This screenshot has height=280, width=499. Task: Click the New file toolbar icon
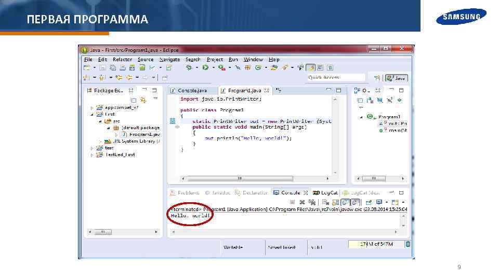[87, 67]
